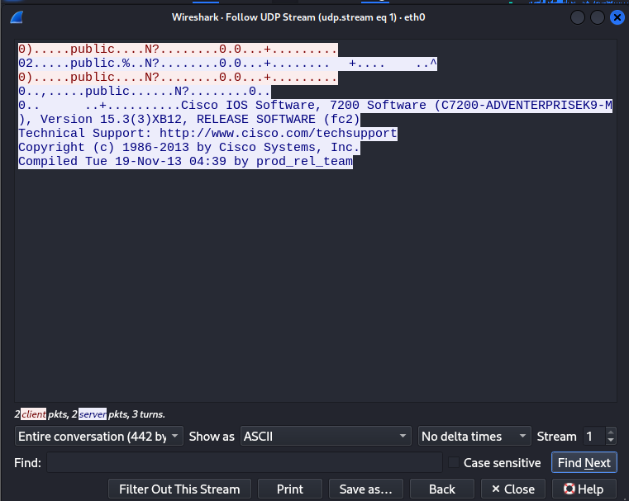The height and width of the screenshot is (501, 629).
Task: Click the Technical Support URL line
Action: [x=207, y=133]
